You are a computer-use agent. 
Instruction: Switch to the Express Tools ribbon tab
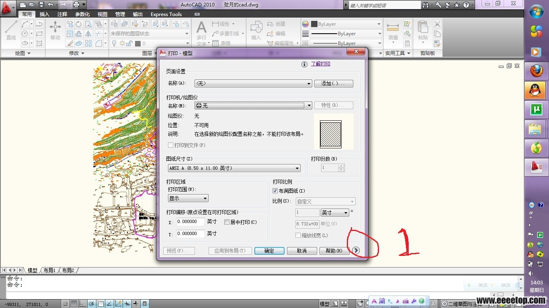tap(166, 14)
